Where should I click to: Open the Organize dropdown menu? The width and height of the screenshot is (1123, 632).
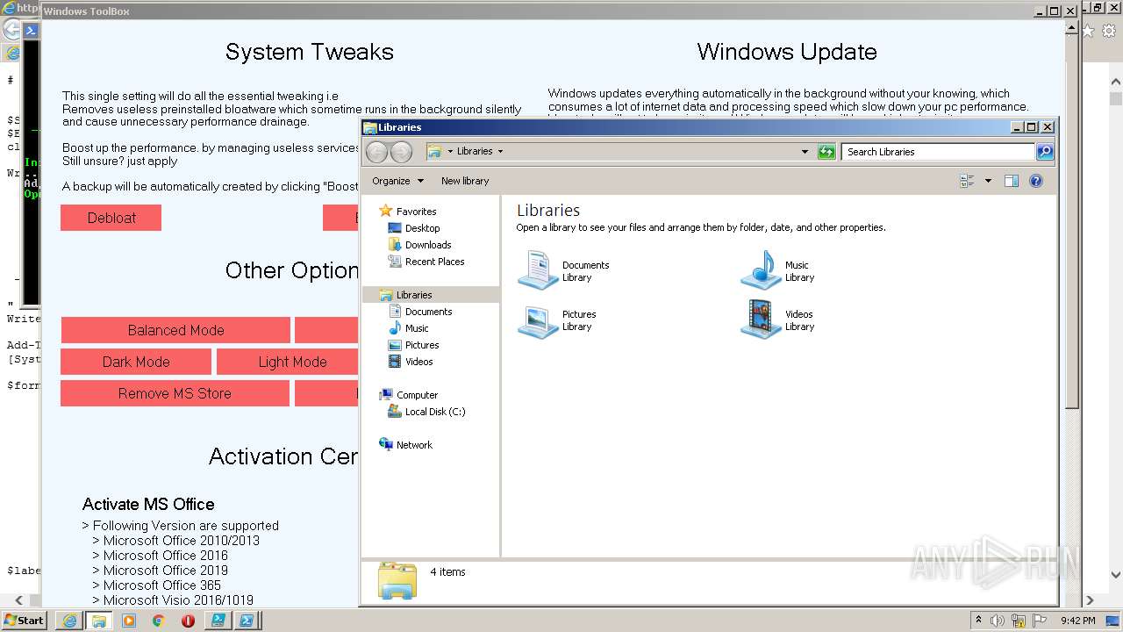tap(397, 181)
